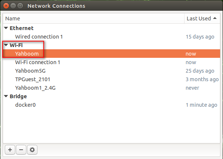The image size is (223, 159).
Task: Open settings for selected connection via gear icon
Action: coord(32,150)
